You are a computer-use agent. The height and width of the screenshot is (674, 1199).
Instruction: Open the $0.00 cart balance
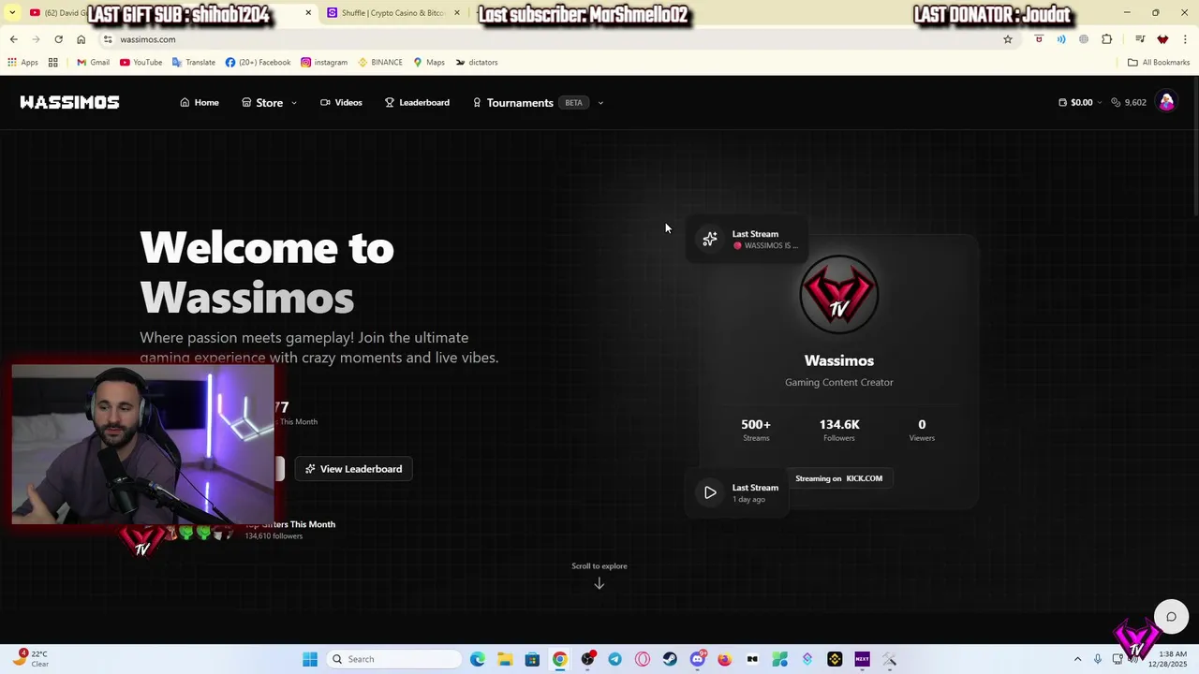click(1075, 102)
